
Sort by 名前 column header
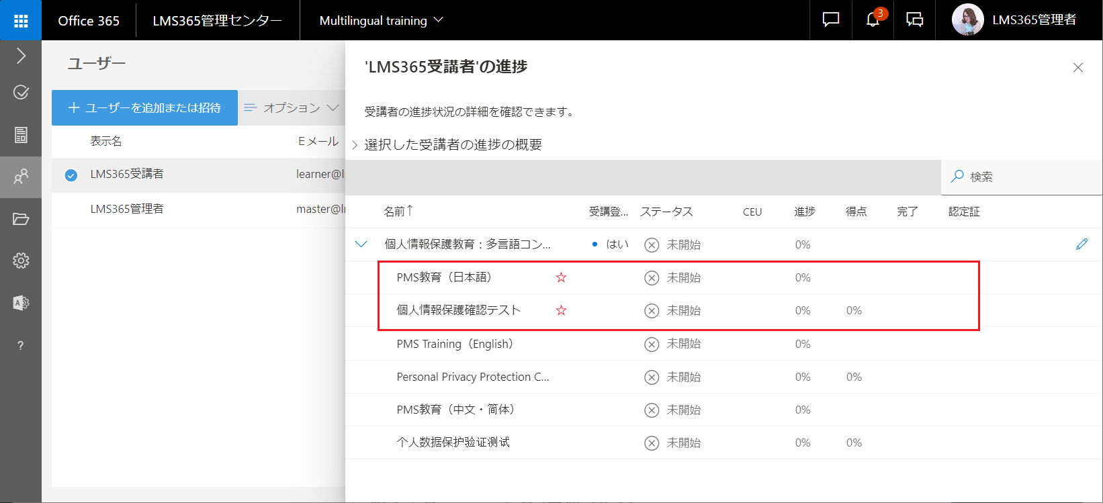click(x=398, y=212)
